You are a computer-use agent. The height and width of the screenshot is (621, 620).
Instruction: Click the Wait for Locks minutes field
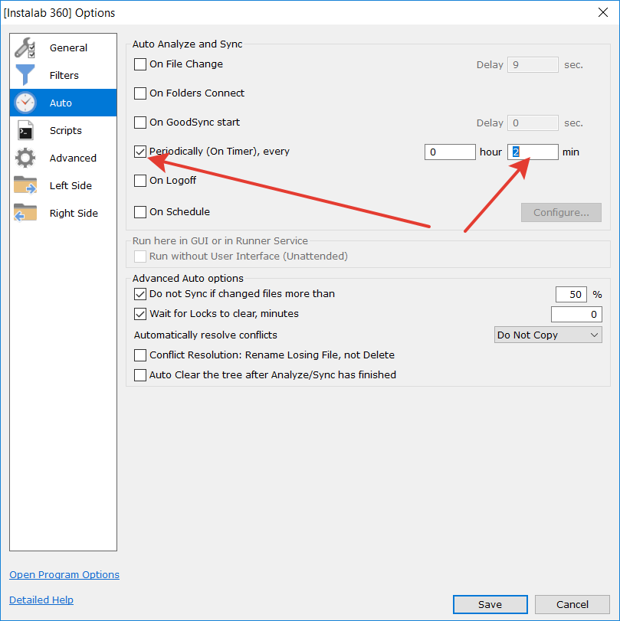pyautogui.click(x=576, y=315)
